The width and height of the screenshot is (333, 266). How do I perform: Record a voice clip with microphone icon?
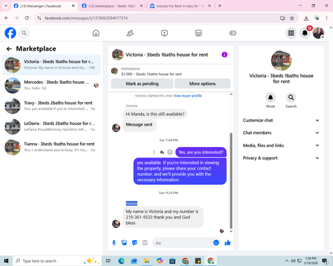(114, 243)
